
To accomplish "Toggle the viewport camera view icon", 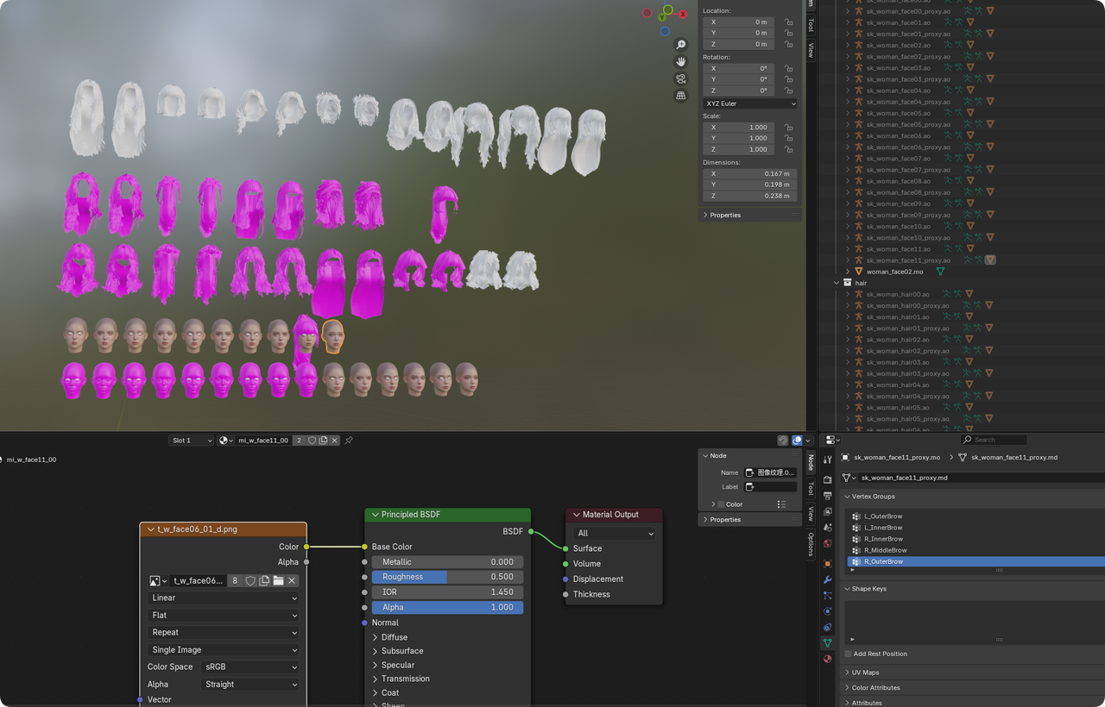I will click(x=681, y=78).
